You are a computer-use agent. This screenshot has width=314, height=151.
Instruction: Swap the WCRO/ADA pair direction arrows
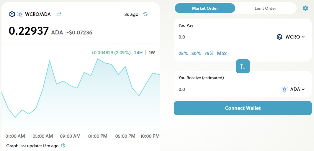[59, 14]
